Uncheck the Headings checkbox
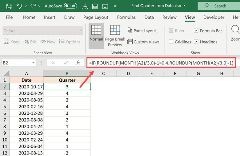 (x=196, y=42)
